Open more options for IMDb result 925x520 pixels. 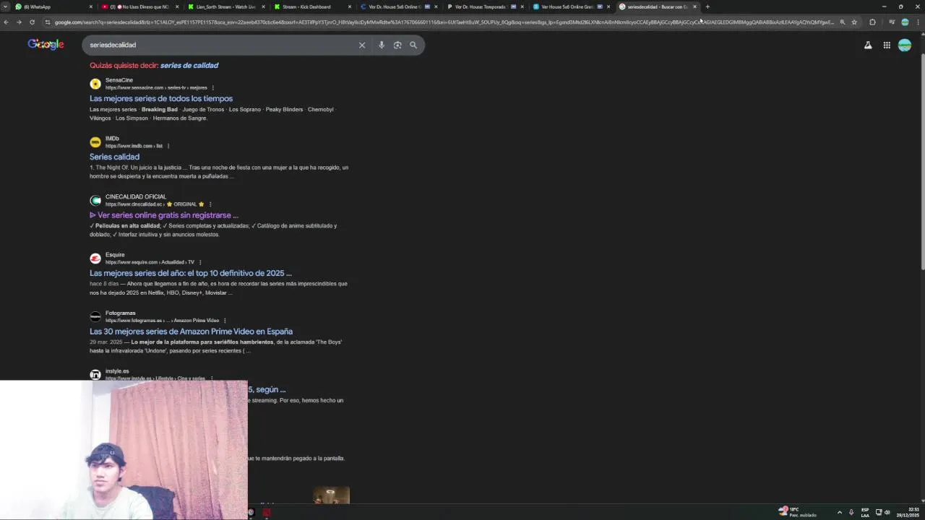tap(168, 146)
